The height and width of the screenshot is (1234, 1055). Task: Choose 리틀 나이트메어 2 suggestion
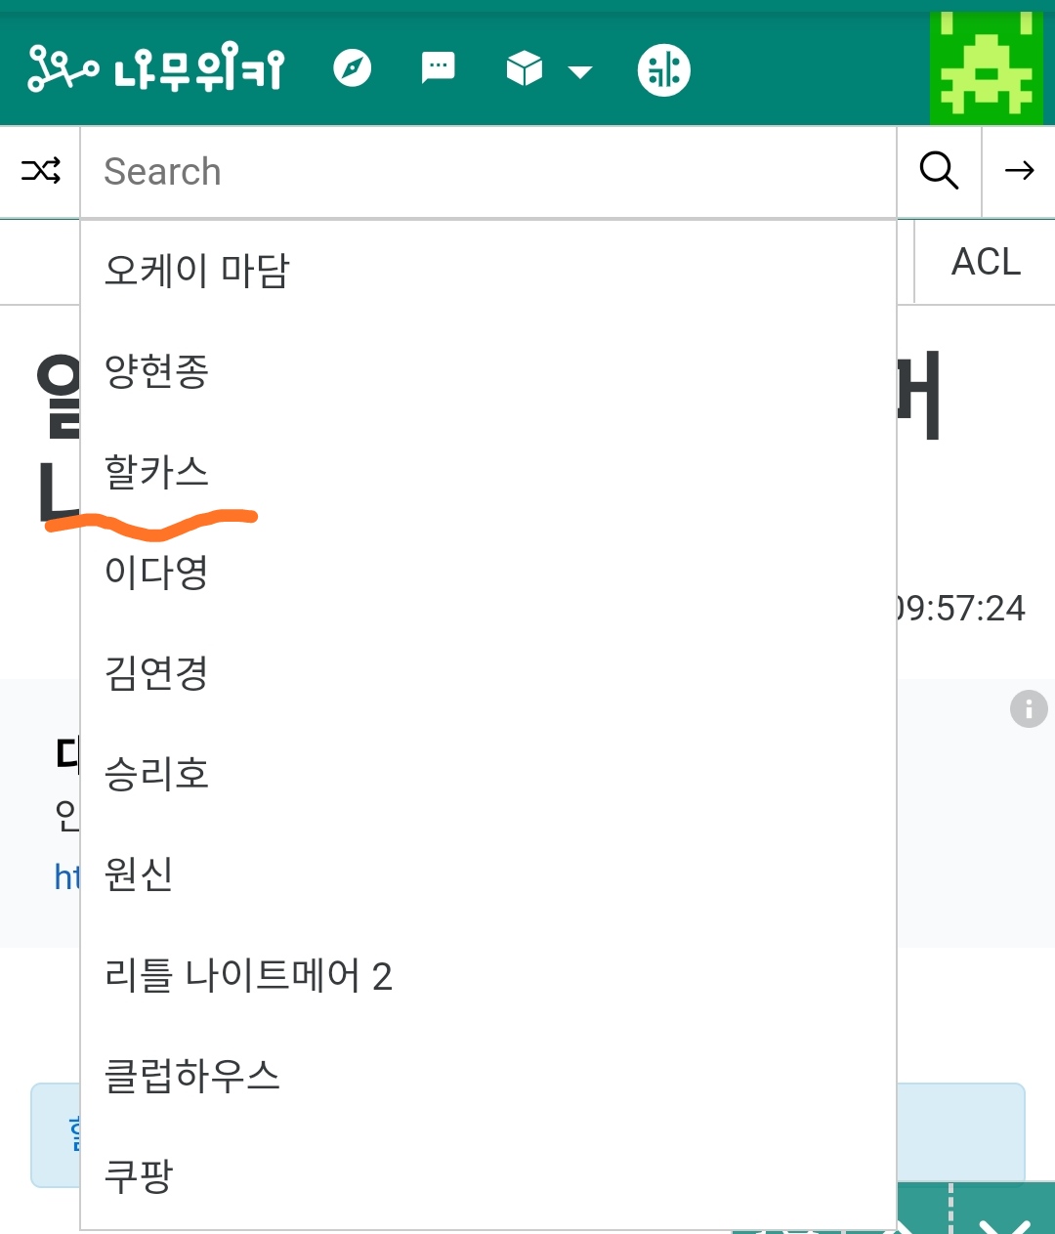tap(248, 976)
